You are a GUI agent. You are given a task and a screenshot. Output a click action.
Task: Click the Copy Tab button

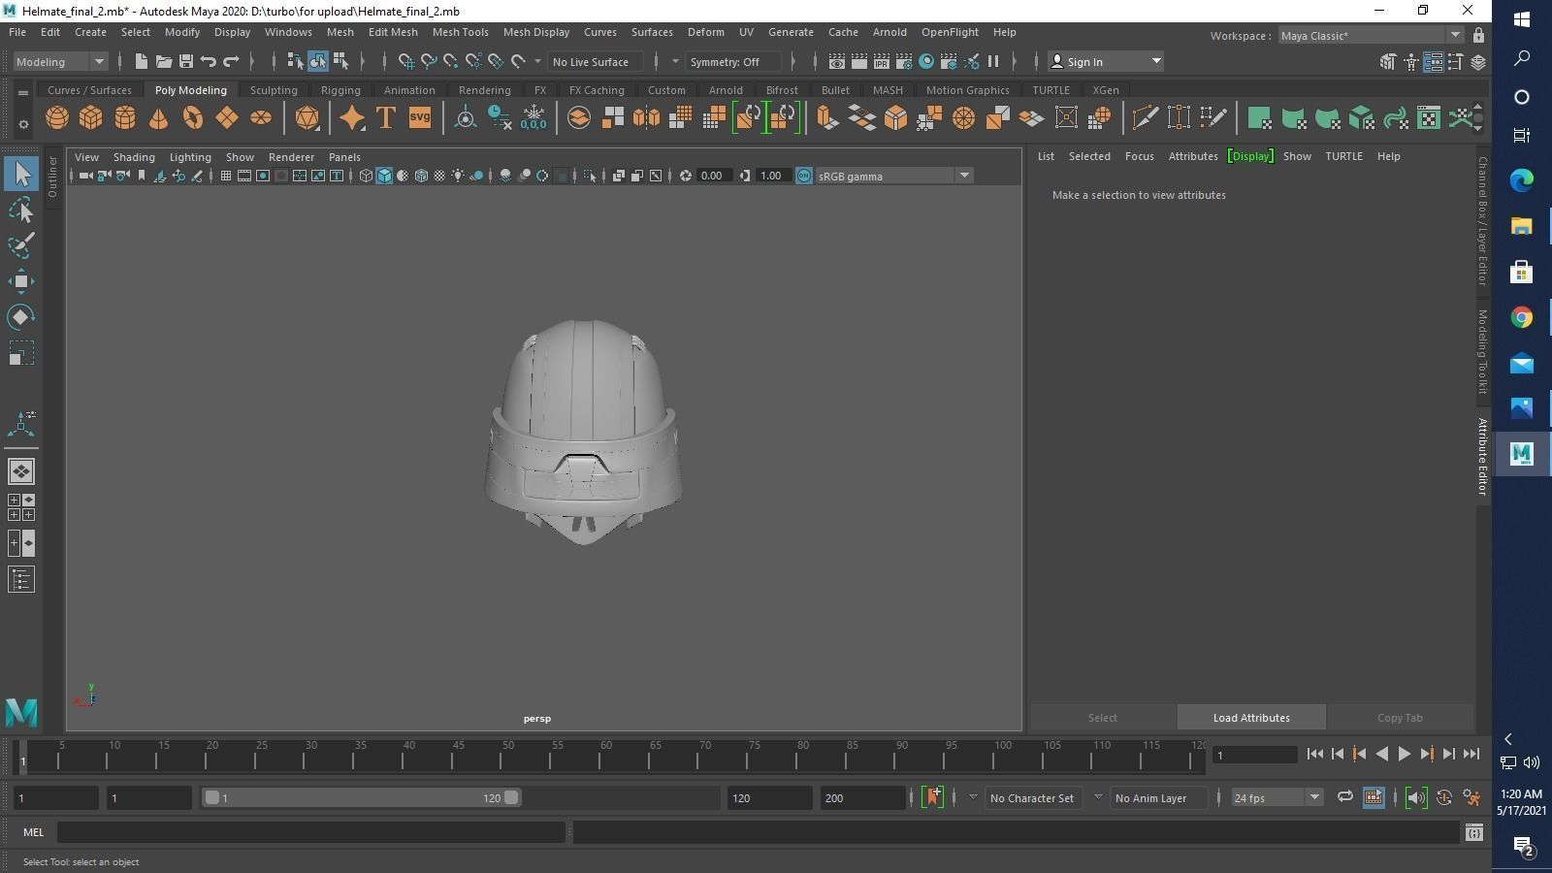[1400, 718]
